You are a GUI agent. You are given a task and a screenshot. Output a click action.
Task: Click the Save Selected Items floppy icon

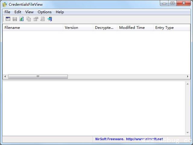15,19
